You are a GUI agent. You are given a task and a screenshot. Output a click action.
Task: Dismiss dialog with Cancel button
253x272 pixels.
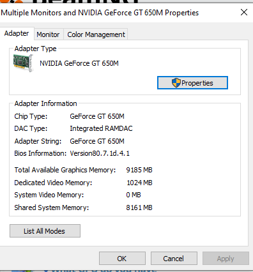(x=174, y=259)
